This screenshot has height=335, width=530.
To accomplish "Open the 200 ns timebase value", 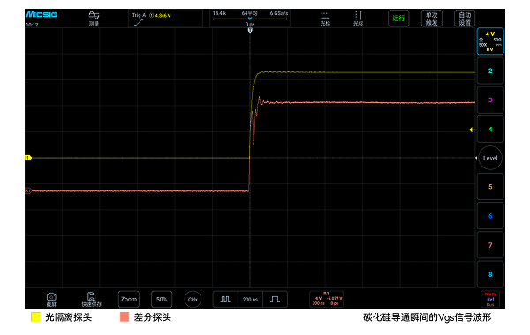I will (250, 299).
